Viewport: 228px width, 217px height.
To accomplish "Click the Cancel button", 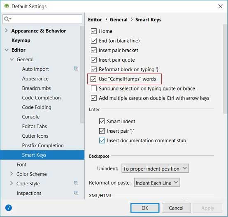I will pos(176,208).
